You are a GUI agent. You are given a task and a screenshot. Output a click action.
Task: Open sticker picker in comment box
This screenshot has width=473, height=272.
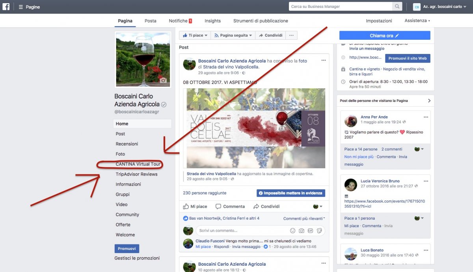[x=319, y=231]
